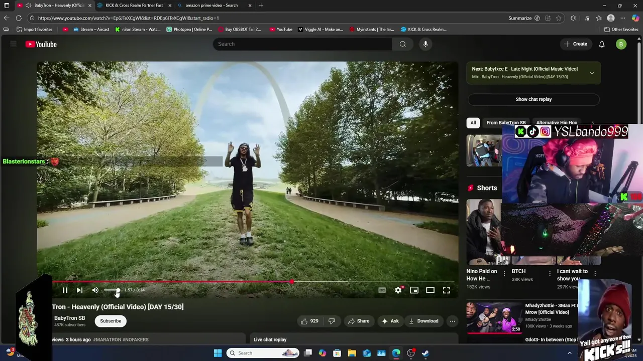Add page to favorites star icon
The height and width of the screenshot is (361, 643).
click(559, 18)
